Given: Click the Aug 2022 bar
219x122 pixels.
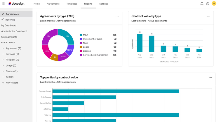Looking at the screenshot, I should (140, 43).
